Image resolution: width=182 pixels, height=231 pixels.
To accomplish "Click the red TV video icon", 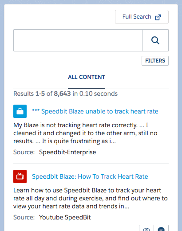I will pos(20,176).
